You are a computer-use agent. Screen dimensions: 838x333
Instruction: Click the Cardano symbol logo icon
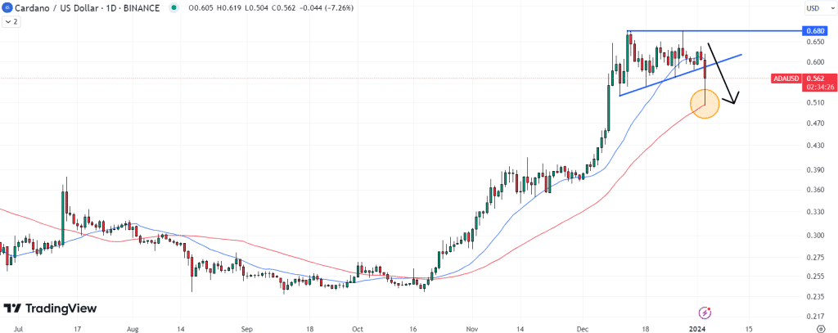[x=7, y=8]
